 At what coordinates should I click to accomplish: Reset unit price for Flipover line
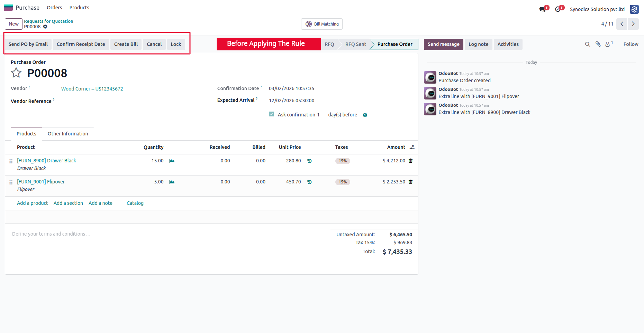click(x=309, y=182)
